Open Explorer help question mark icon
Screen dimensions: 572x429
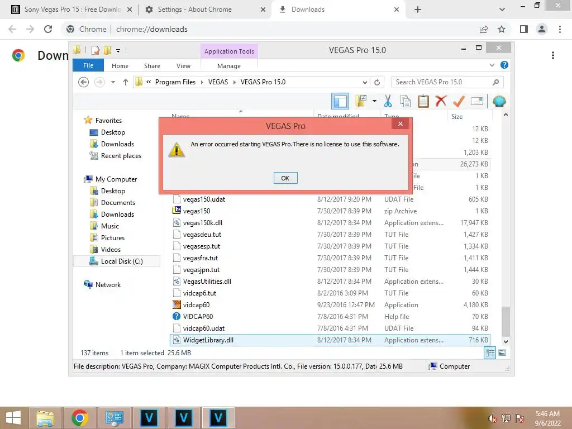click(x=504, y=65)
